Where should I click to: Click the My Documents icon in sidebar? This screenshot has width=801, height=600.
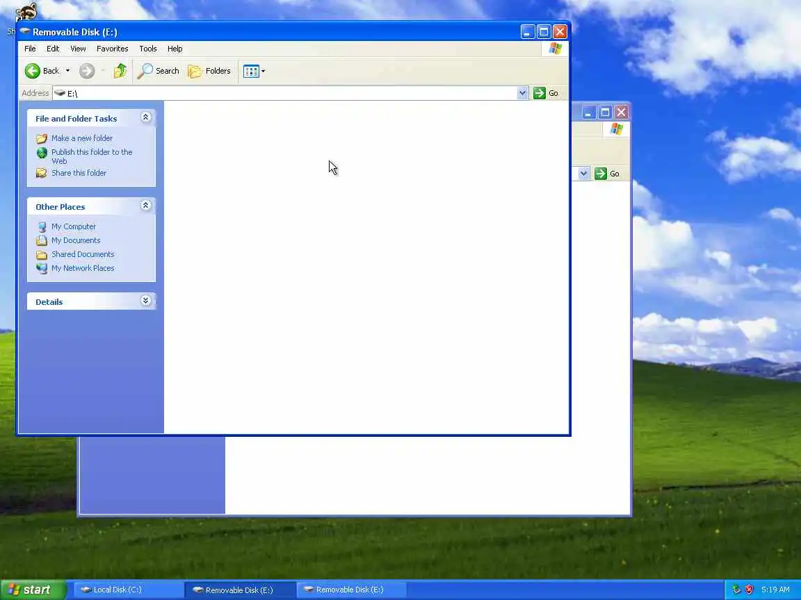click(x=42, y=240)
